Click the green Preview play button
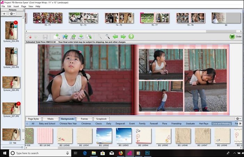Viewport: 244px width, 157px height. [x=131, y=37]
